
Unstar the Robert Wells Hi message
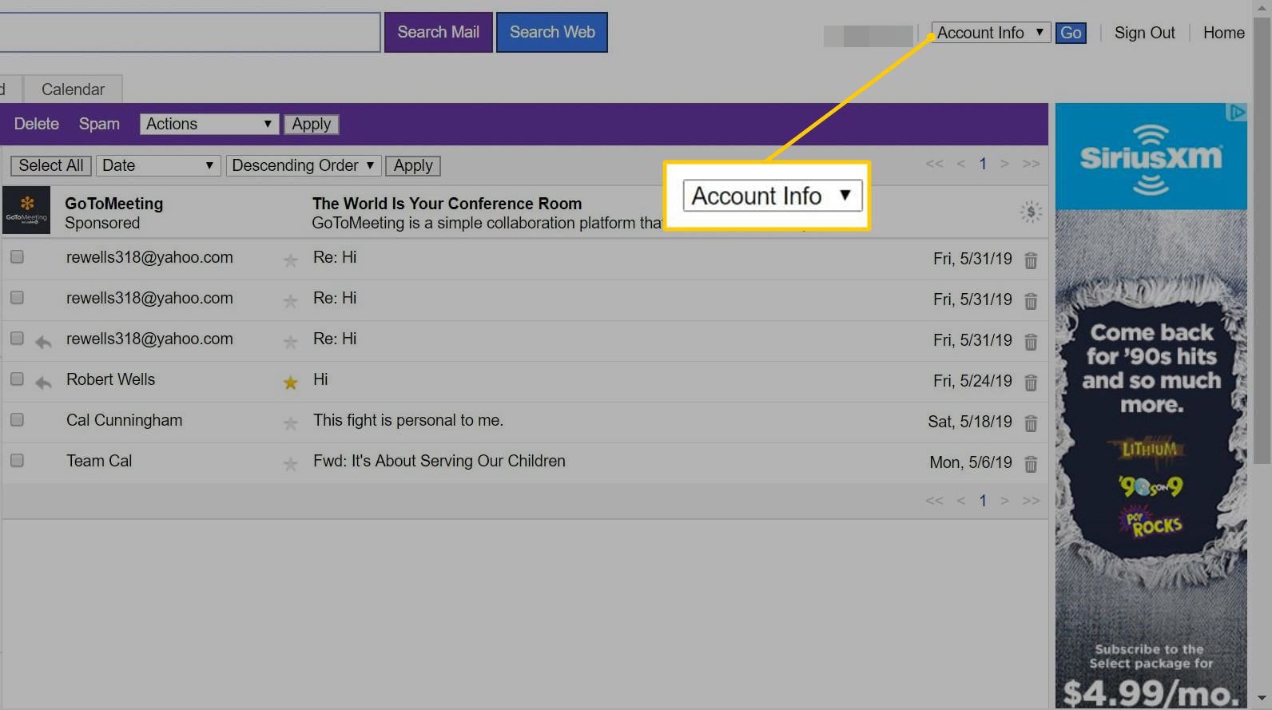click(x=290, y=383)
